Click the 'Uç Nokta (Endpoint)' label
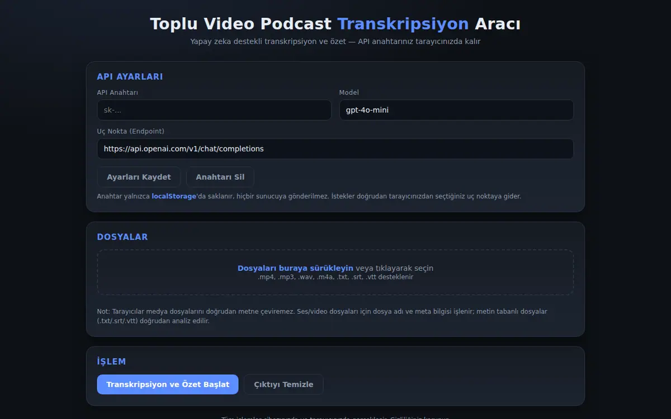 click(x=131, y=131)
